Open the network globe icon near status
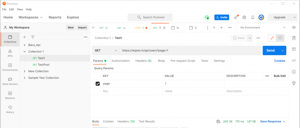This screenshot has width=300, height=128. click(218, 121)
